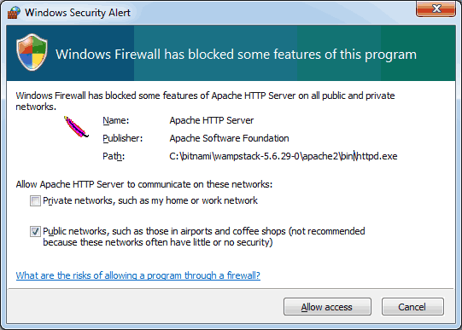The image size is (462, 330).
Task: Click the httpd.exe path text
Action: click(284, 156)
